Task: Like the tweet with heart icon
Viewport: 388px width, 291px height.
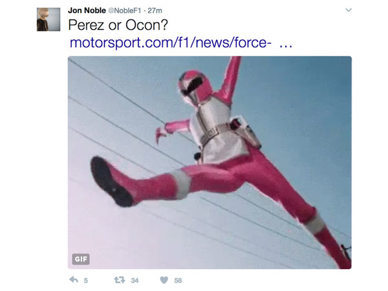Action: click(164, 280)
